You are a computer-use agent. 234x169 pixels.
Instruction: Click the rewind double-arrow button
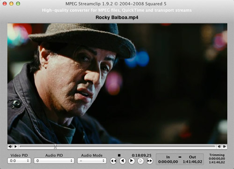113,161
